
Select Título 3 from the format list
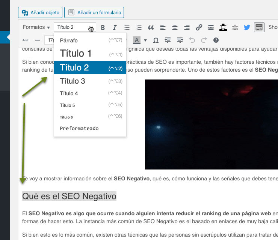pyautogui.click(x=90, y=81)
